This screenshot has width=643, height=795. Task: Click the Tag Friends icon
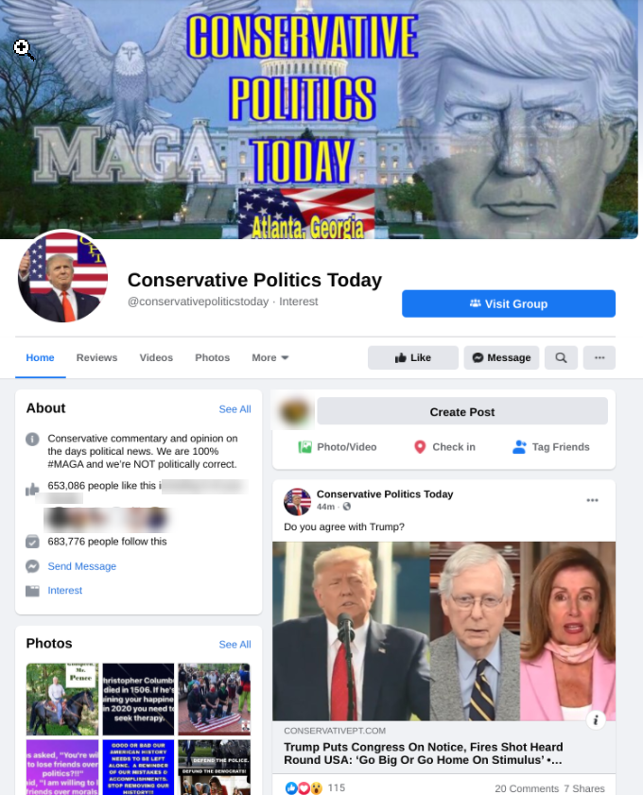pyautogui.click(x=519, y=447)
